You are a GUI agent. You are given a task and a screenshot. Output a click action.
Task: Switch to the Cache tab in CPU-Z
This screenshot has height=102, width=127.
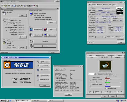[x=94, y=5]
